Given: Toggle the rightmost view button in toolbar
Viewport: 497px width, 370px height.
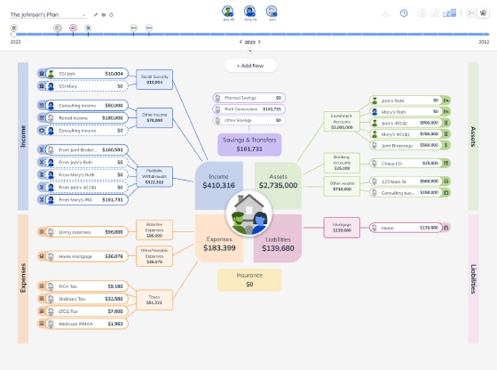Looking at the screenshot, I should (x=483, y=13).
